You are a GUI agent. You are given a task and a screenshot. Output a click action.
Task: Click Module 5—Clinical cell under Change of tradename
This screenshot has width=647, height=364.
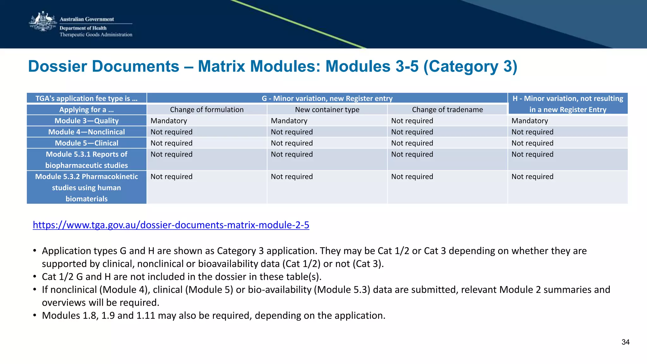(x=447, y=143)
